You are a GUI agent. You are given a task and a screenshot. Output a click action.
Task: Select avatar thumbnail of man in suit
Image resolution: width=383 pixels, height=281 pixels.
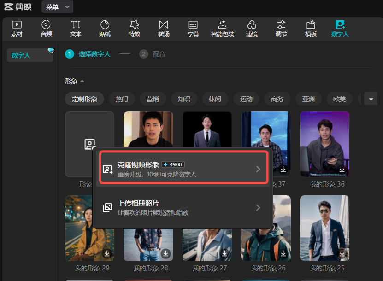click(x=207, y=129)
